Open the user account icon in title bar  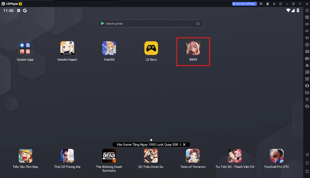pos(268,4)
